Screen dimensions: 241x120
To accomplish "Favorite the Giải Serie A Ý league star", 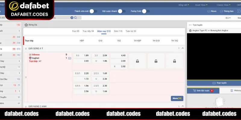I will (x=26, y=48).
